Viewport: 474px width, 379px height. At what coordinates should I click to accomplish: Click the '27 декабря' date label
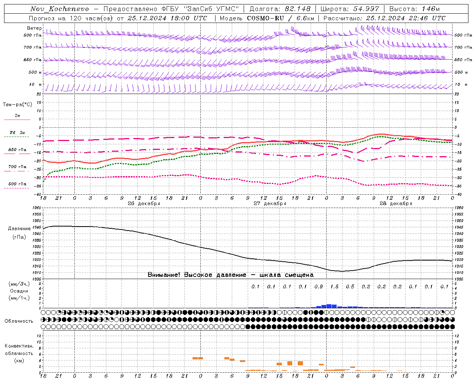[x=270, y=204]
